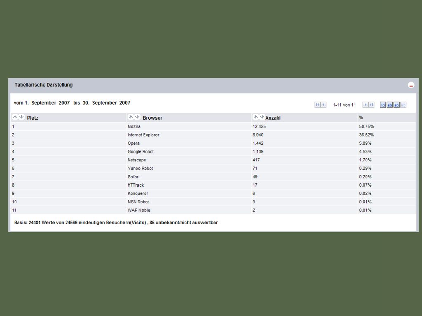The image size is (422, 316).
Task: Go to previous page of results
Action: (x=324, y=105)
